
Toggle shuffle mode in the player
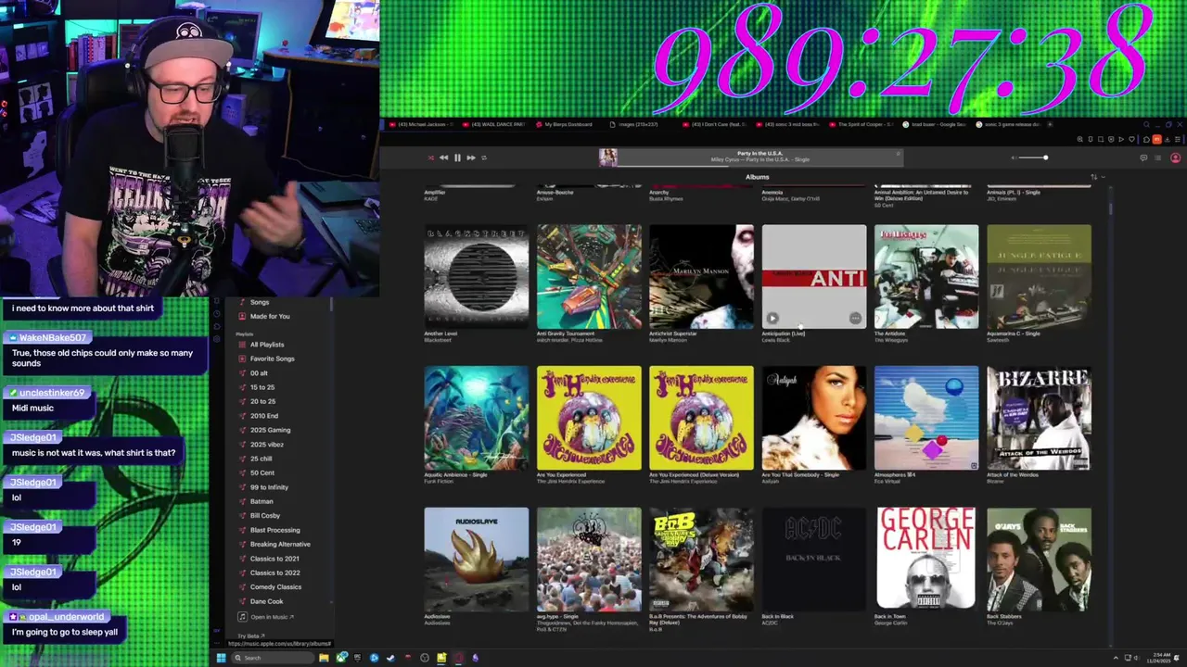click(x=430, y=157)
